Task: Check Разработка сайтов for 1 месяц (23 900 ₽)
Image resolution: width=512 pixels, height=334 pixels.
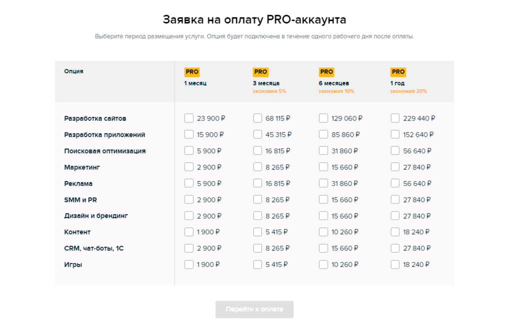Action: click(x=188, y=118)
